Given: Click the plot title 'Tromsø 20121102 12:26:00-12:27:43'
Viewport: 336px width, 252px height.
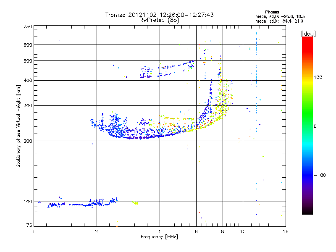Looking at the screenshot, I should [x=159, y=15].
